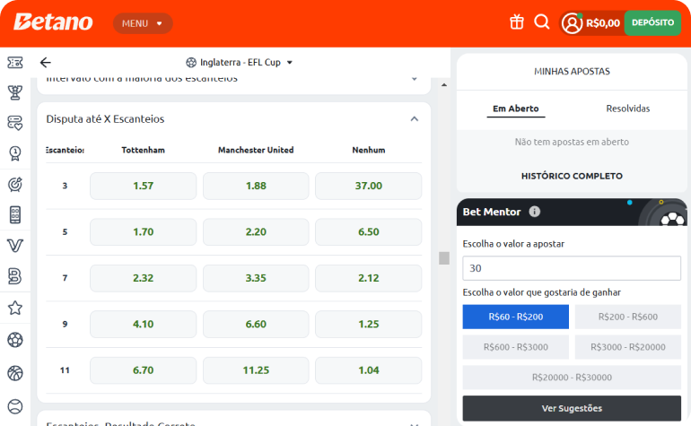Click the R$0,00 balance
This screenshot has height=426, width=691.
point(603,23)
